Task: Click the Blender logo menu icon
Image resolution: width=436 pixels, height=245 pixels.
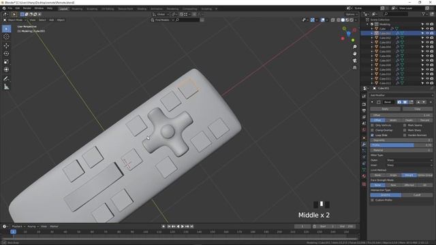Action: [x=4, y=8]
